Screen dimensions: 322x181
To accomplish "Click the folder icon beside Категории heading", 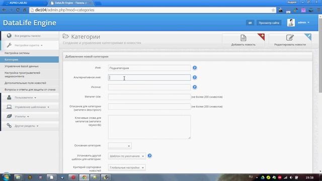I will pos(66,36).
